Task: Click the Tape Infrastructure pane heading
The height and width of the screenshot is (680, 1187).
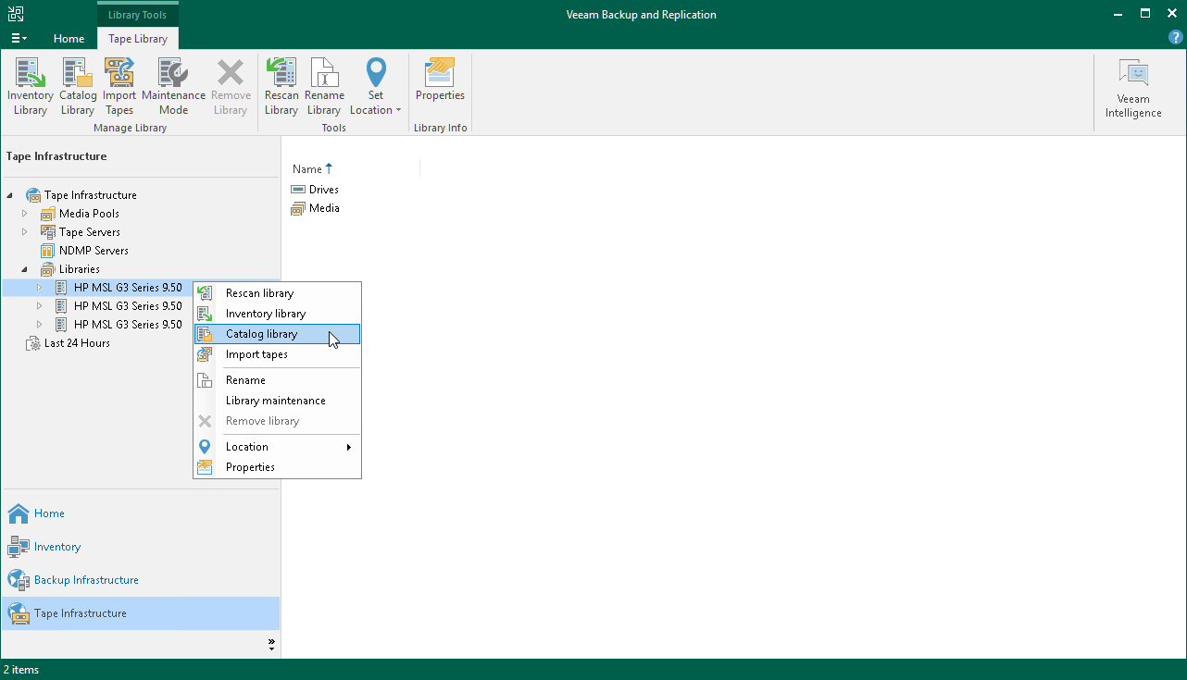Action: pyautogui.click(x=56, y=156)
